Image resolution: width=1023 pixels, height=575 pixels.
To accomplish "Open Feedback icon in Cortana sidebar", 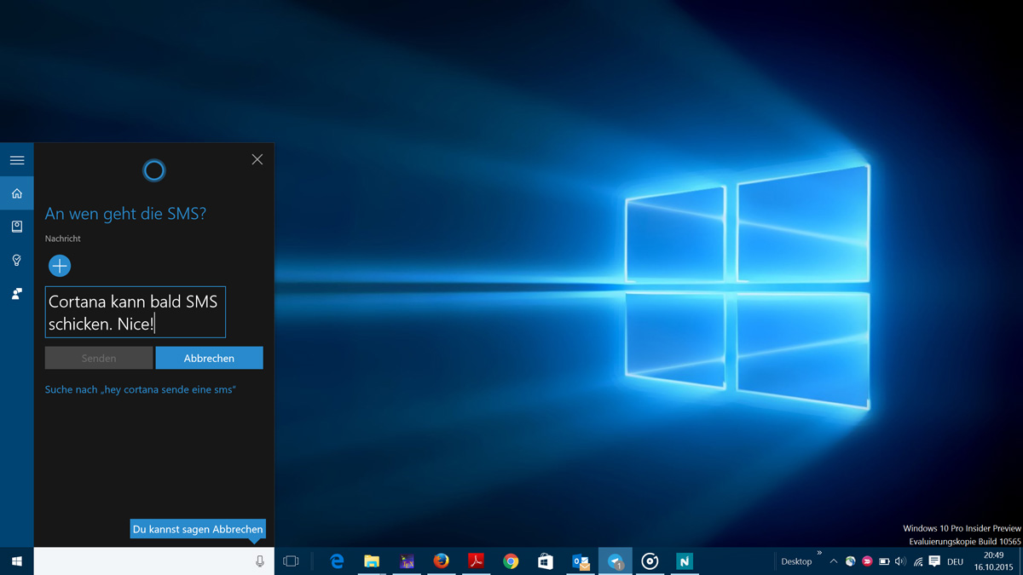I will tap(16, 293).
